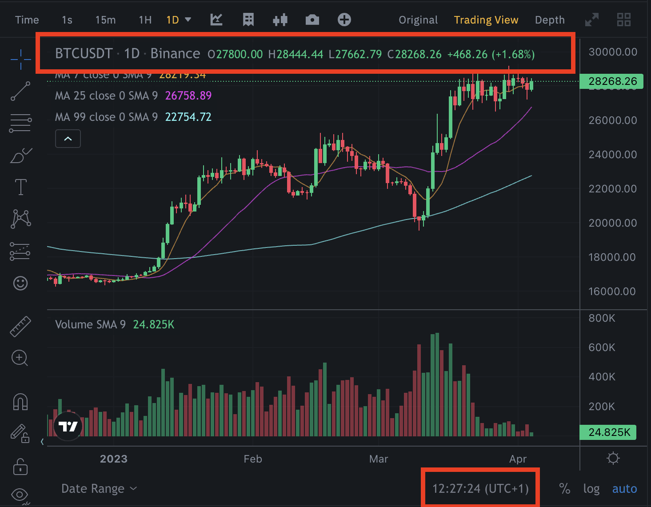
Task: Select the 1H time interval
Action: click(x=145, y=20)
